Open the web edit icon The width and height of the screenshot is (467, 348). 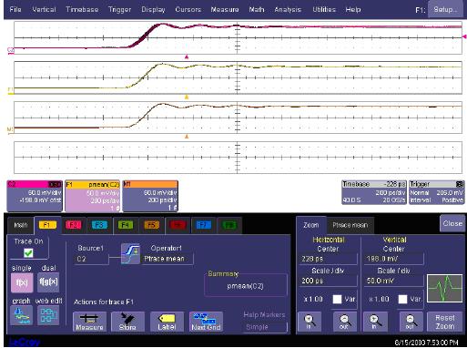(48, 315)
